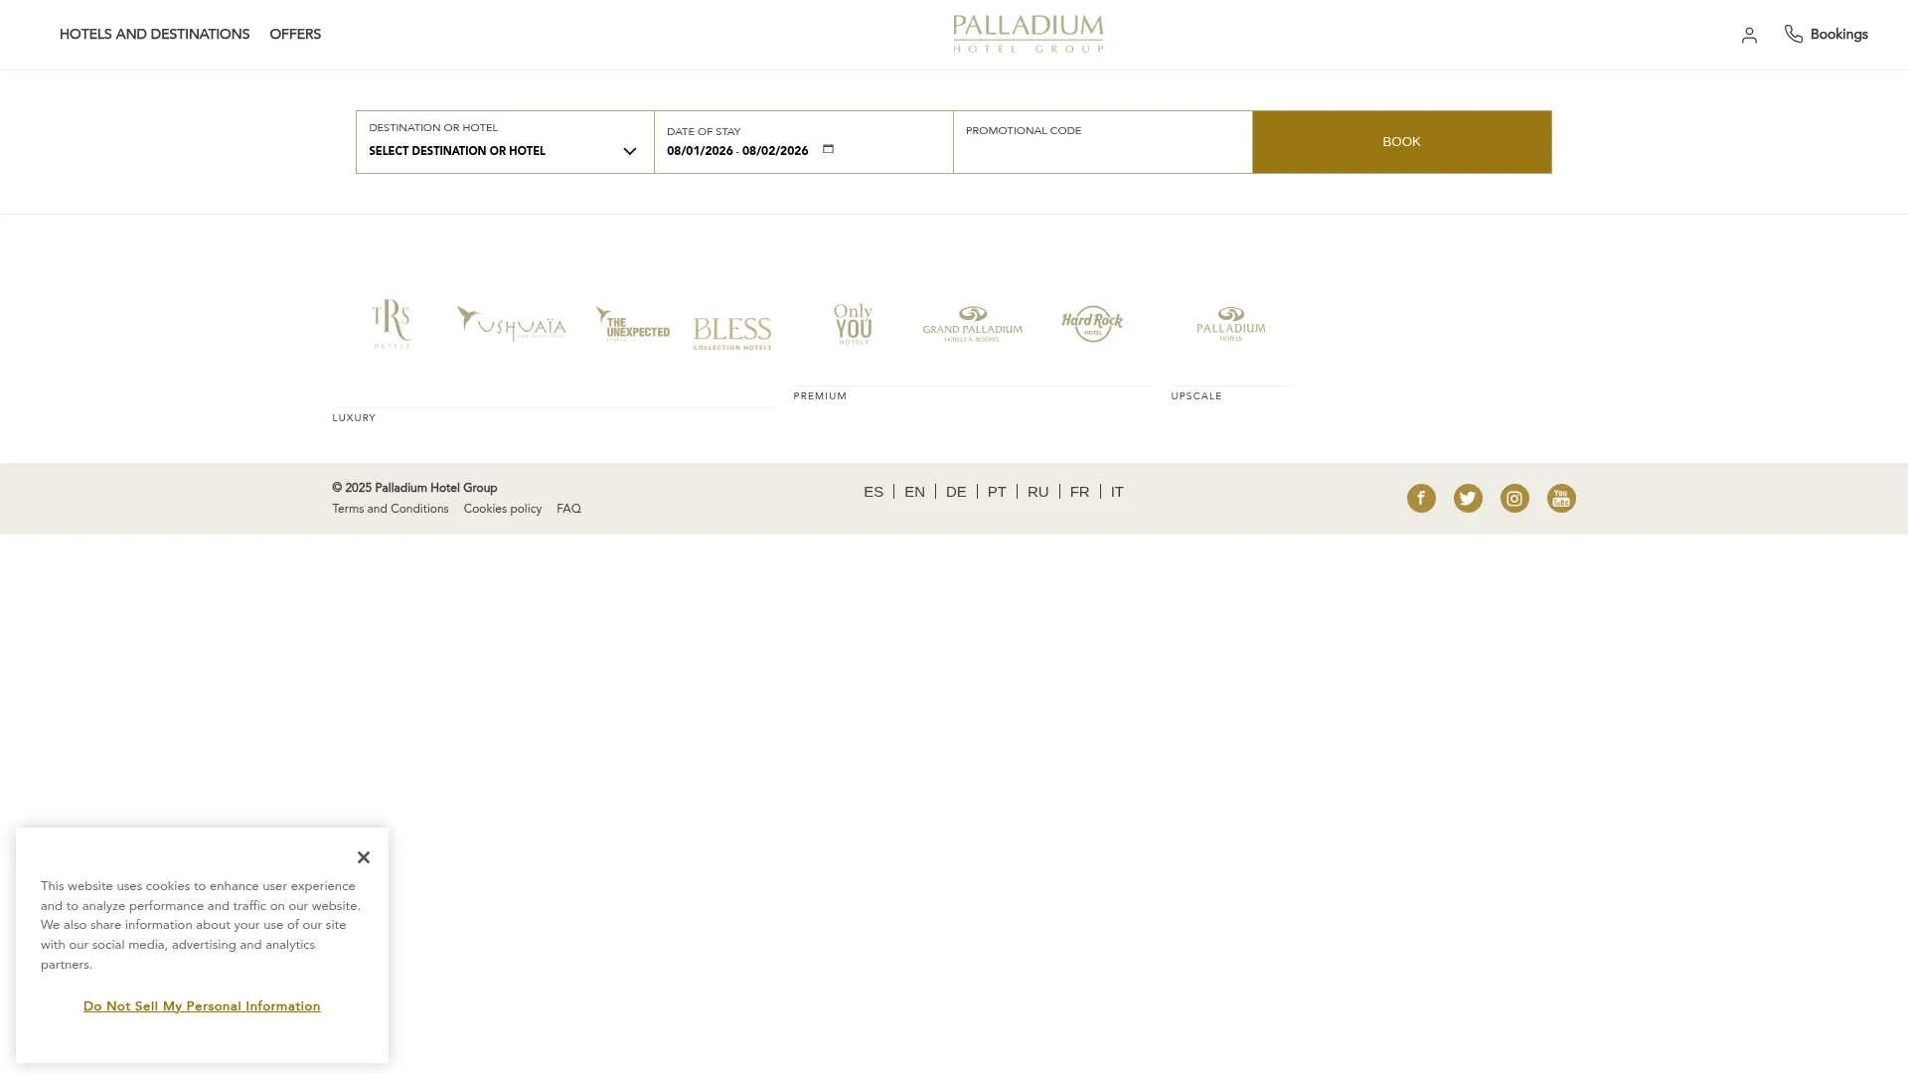The image size is (1908, 1073).
Task: Open the Twitter social icon
Action: pos(1468,498)
